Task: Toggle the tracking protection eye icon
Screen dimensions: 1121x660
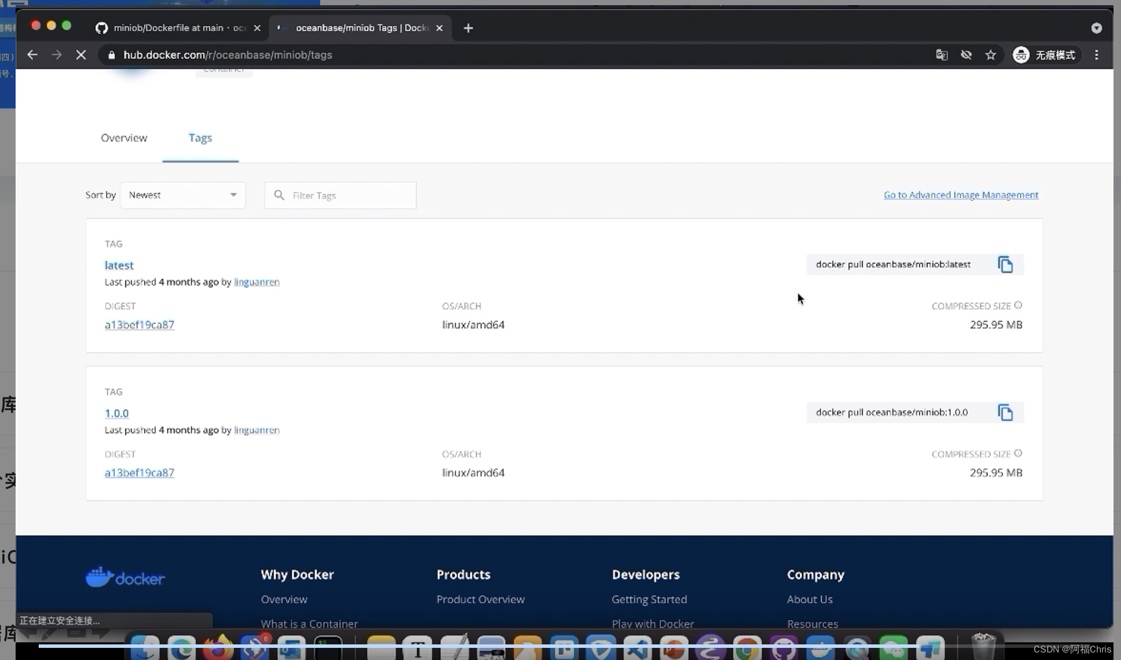Action: coord(966,55)
